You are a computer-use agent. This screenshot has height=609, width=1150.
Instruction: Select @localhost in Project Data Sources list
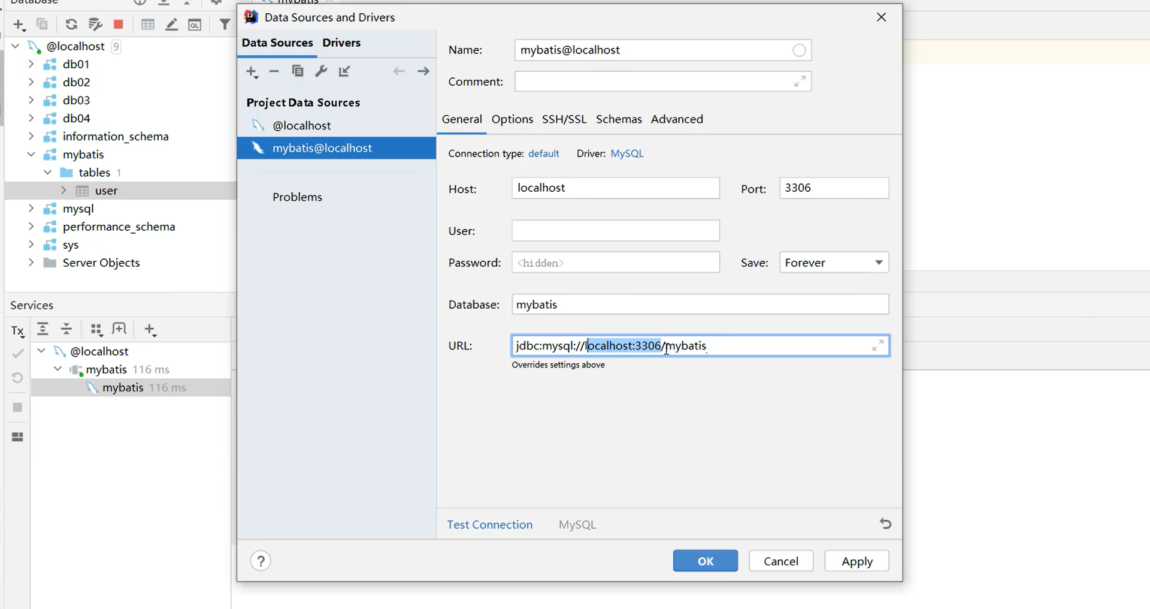(x=337, y=125)
